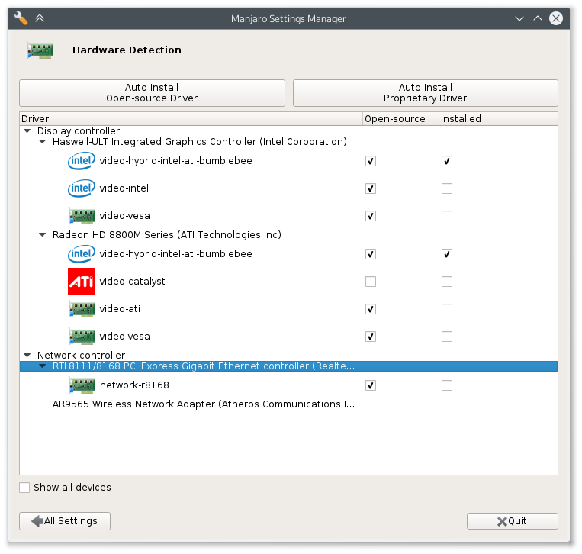Click card icon beside network-r8168
This screenshot has height=554, width=582.
82,385
